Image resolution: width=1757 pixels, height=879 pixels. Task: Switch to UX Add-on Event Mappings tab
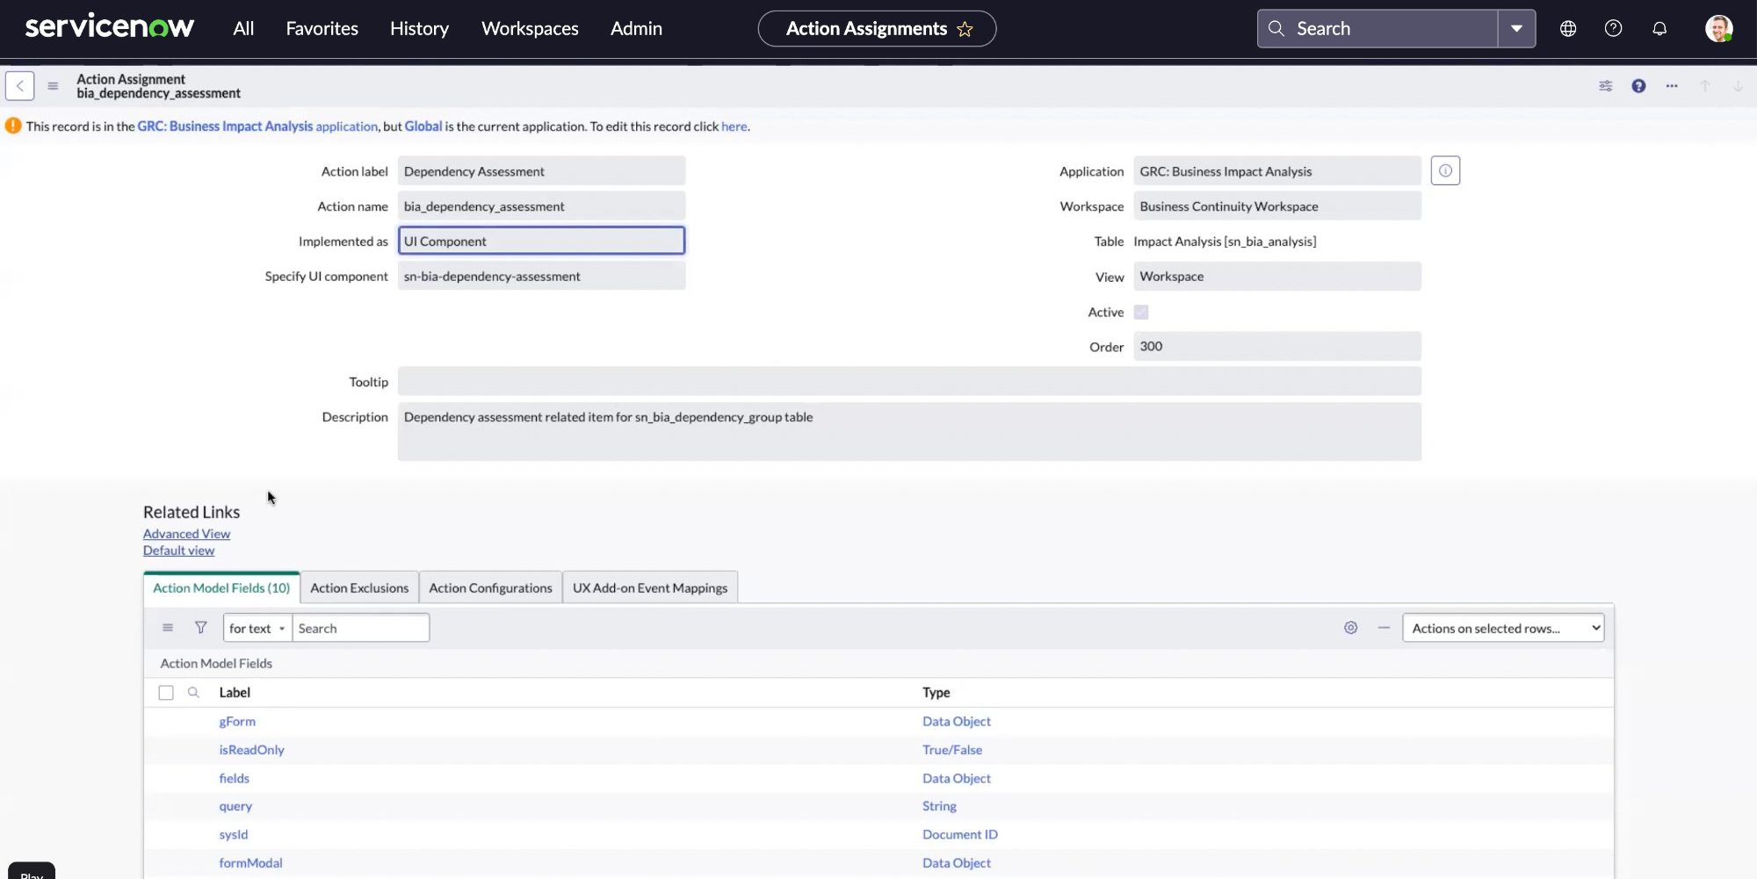[650, 587]
